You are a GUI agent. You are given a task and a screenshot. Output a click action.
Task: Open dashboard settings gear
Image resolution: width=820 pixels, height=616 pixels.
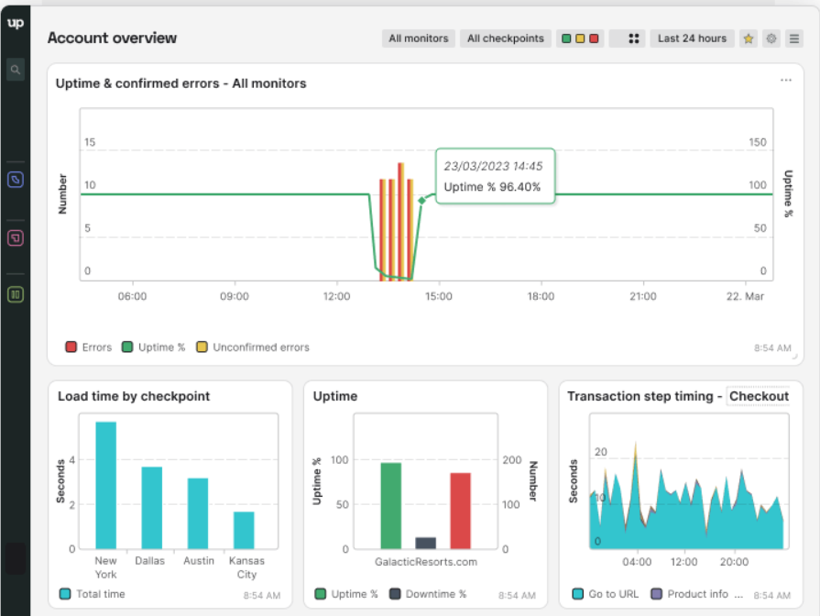click(771, 38)
